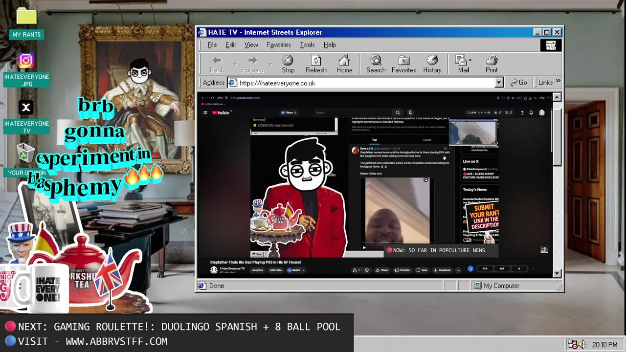Viewport: 626px width, 352px height.
Task: Click the YouTube upload arrow icon
Action: tap(522, 113)
